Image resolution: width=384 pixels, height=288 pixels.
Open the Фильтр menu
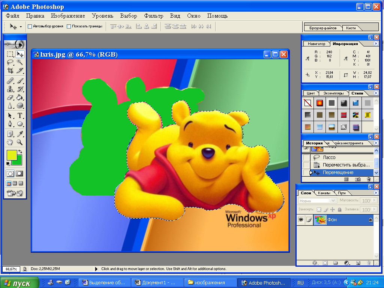click(153, 16)
